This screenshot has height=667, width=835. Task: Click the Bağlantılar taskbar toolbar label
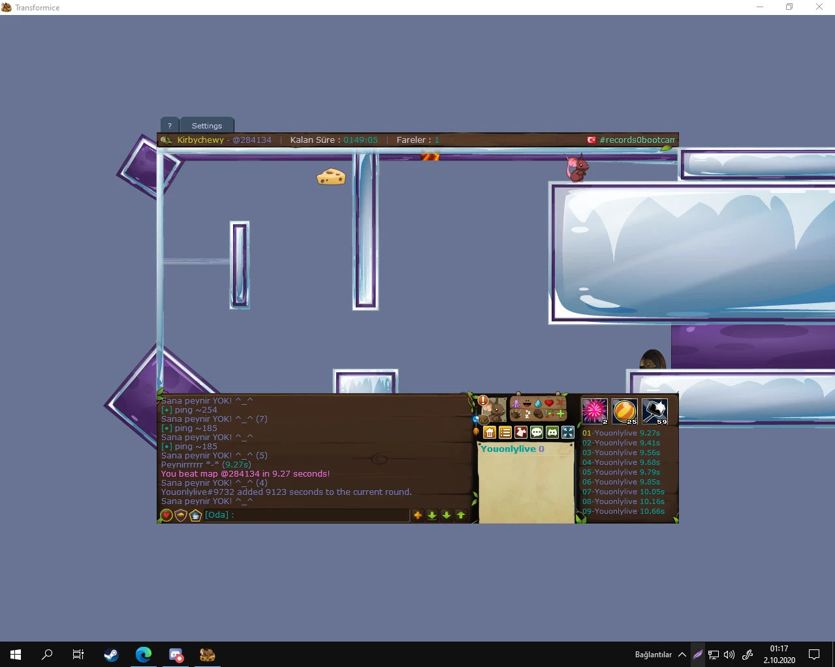pos(654,654)
